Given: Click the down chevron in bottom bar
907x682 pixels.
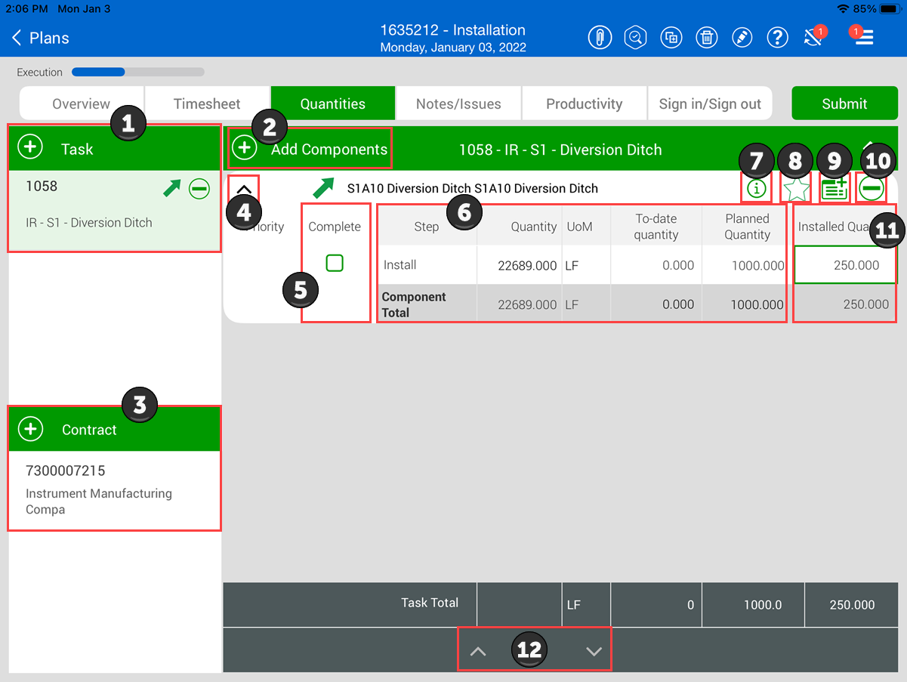Looking at the screenshot, I should pos(594,651).
